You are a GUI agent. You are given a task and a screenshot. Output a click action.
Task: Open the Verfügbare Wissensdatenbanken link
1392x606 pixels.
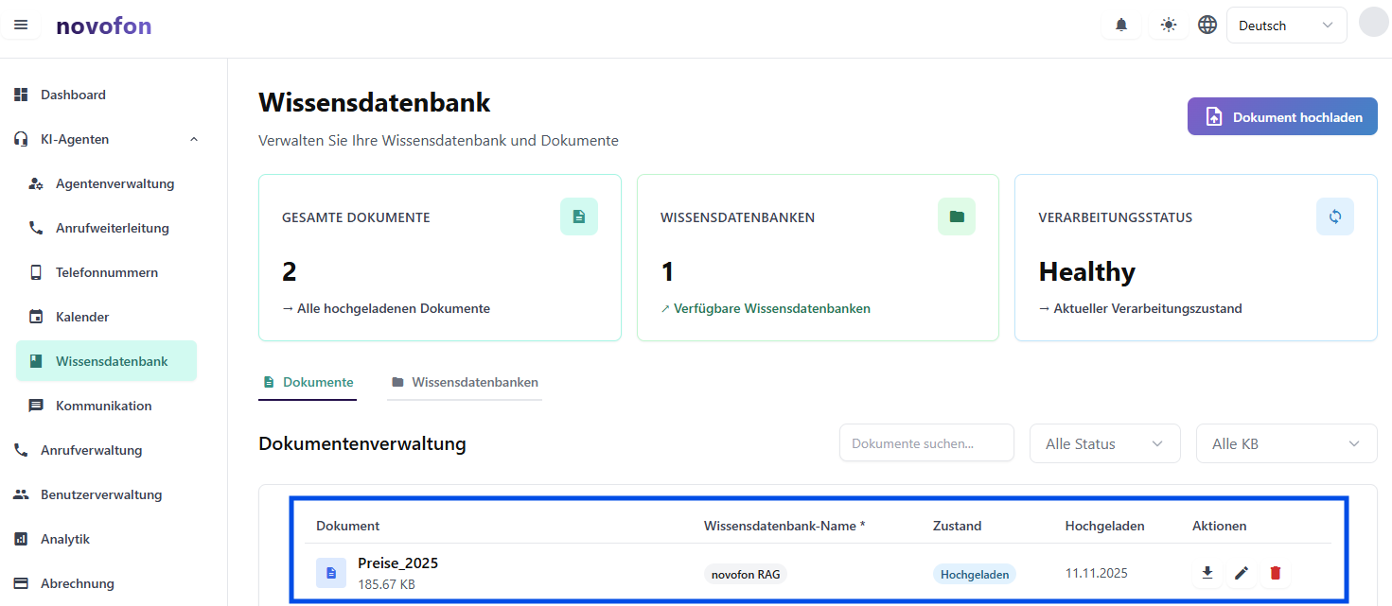click(x=771, y=308)
